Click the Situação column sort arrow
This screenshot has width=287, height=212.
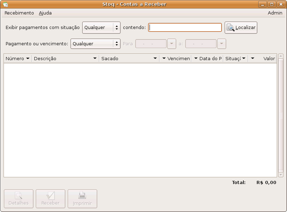(x=244, y=58)
